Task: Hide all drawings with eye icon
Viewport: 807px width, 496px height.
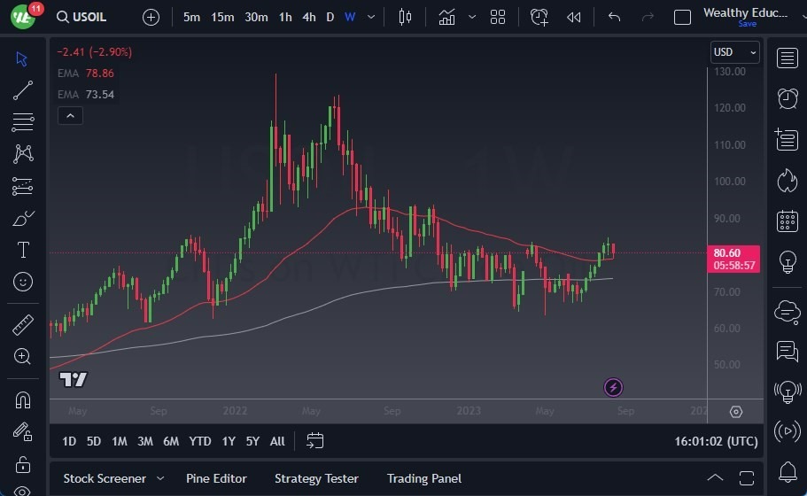Action: pos(23,491)
